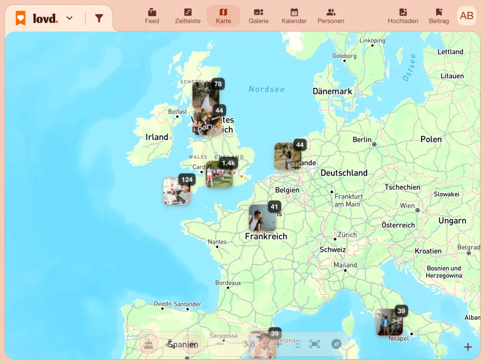Click the Dänemark map label
Image resolution: width=485 pixels, height=364 pixels.
(332, 91)
